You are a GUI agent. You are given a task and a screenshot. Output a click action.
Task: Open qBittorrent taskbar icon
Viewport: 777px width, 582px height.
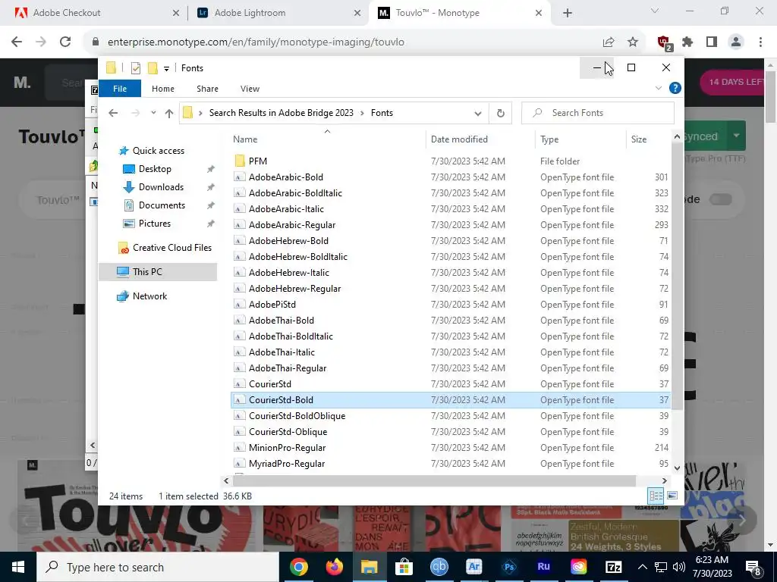pyautogui.click(x=439, y=567)
